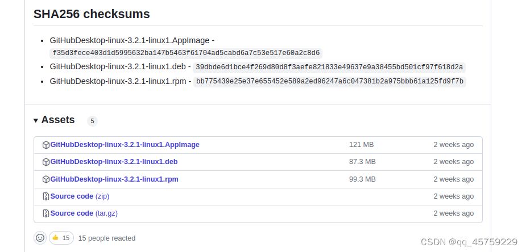This screenshot has width=526, height=252.
Task: Click the package icon beside the AppImage asset
Action: coord(46,145)
